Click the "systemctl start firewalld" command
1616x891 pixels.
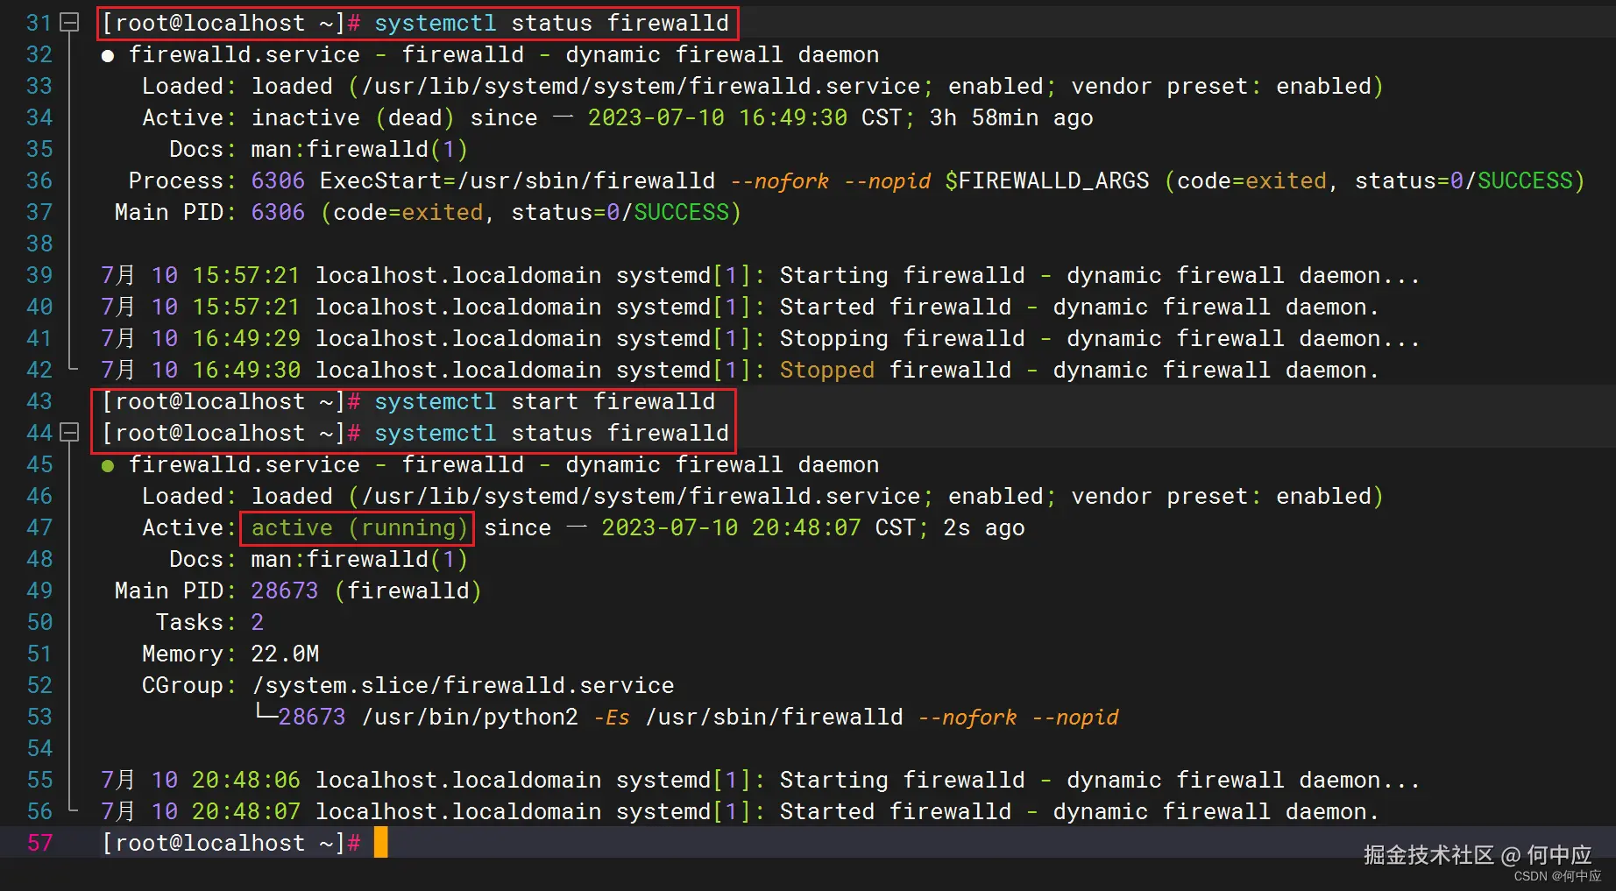pos(544,401)
